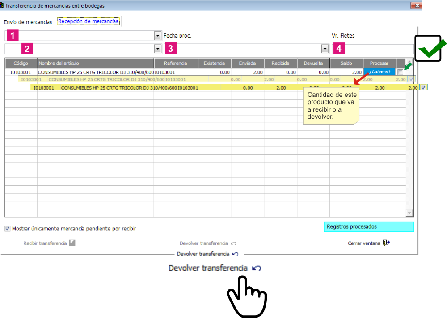Click the Enviada column header
Screen dimensions: 447x318
pyautogui.click(x=248, y=63)
